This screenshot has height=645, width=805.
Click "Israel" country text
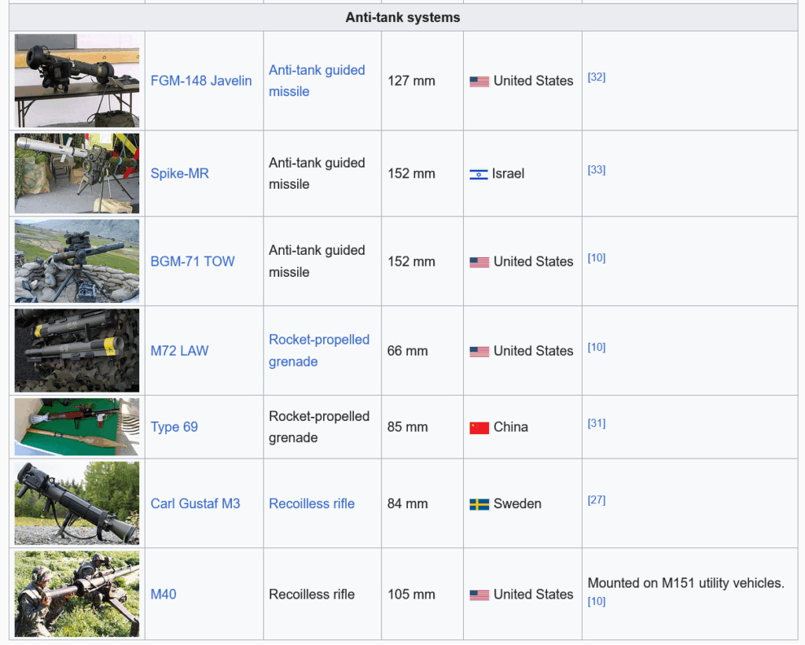(x=508, y=174)
